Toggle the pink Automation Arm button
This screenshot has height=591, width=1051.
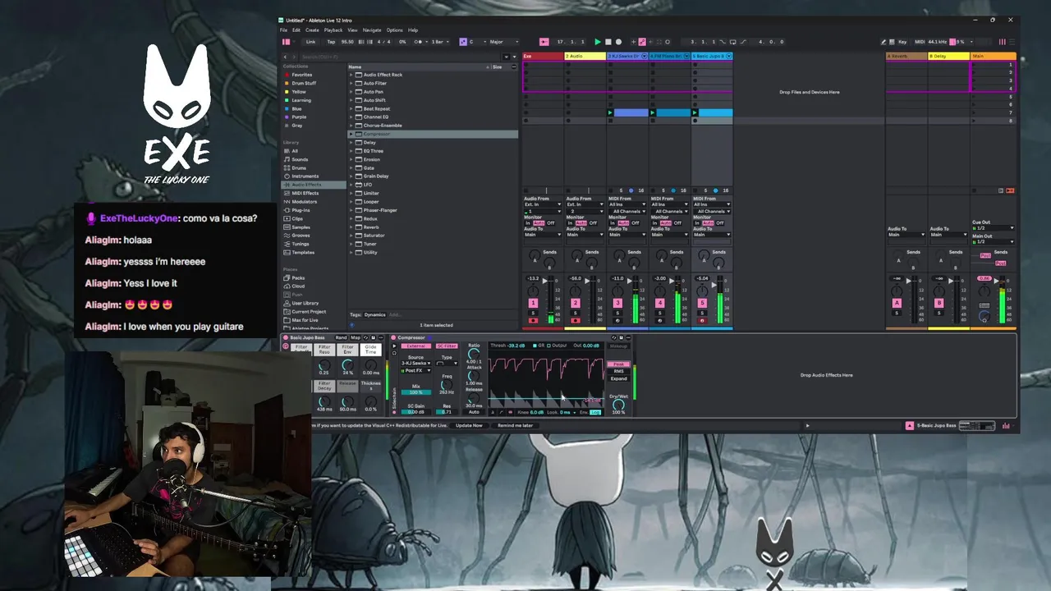click(642, 42)
